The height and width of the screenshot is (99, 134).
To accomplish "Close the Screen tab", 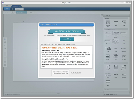I will point(22,9).
